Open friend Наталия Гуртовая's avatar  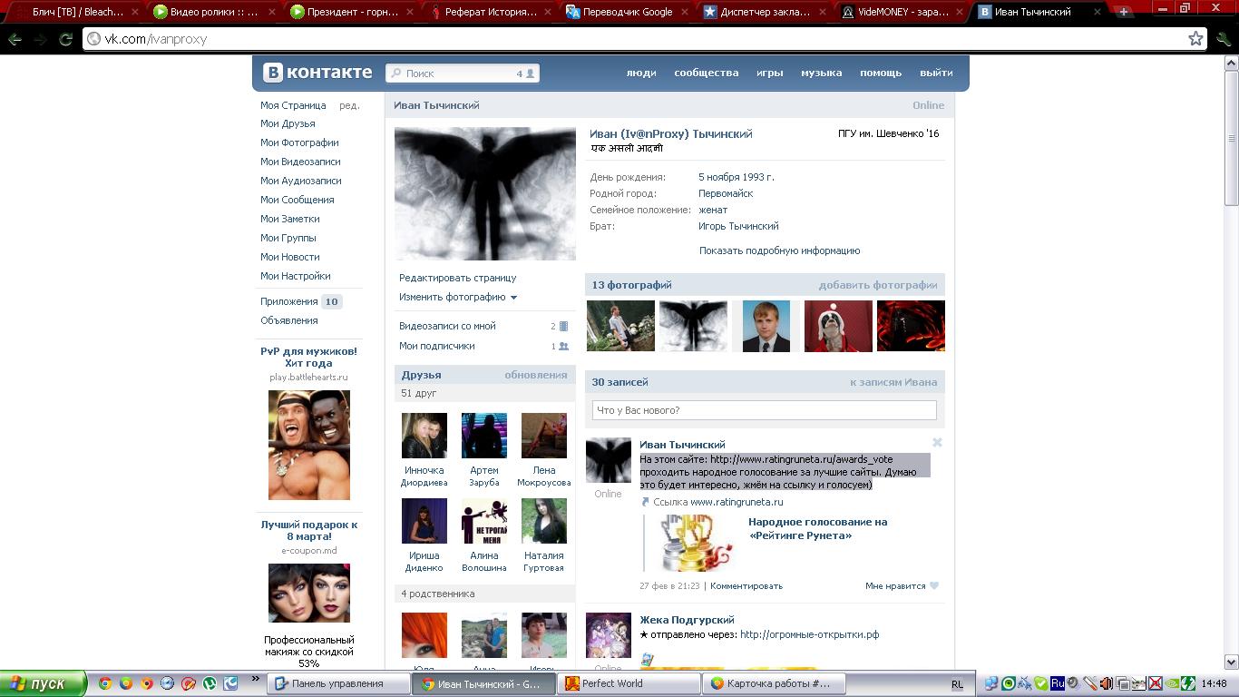click(544, 521)
